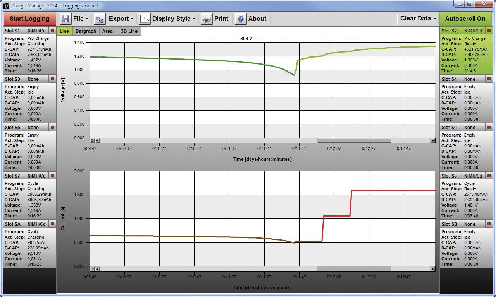The width and height of the screenshot is (496, 297).
Task: Click the chart curve Display Style icon
Action: [x=144, y=18]
